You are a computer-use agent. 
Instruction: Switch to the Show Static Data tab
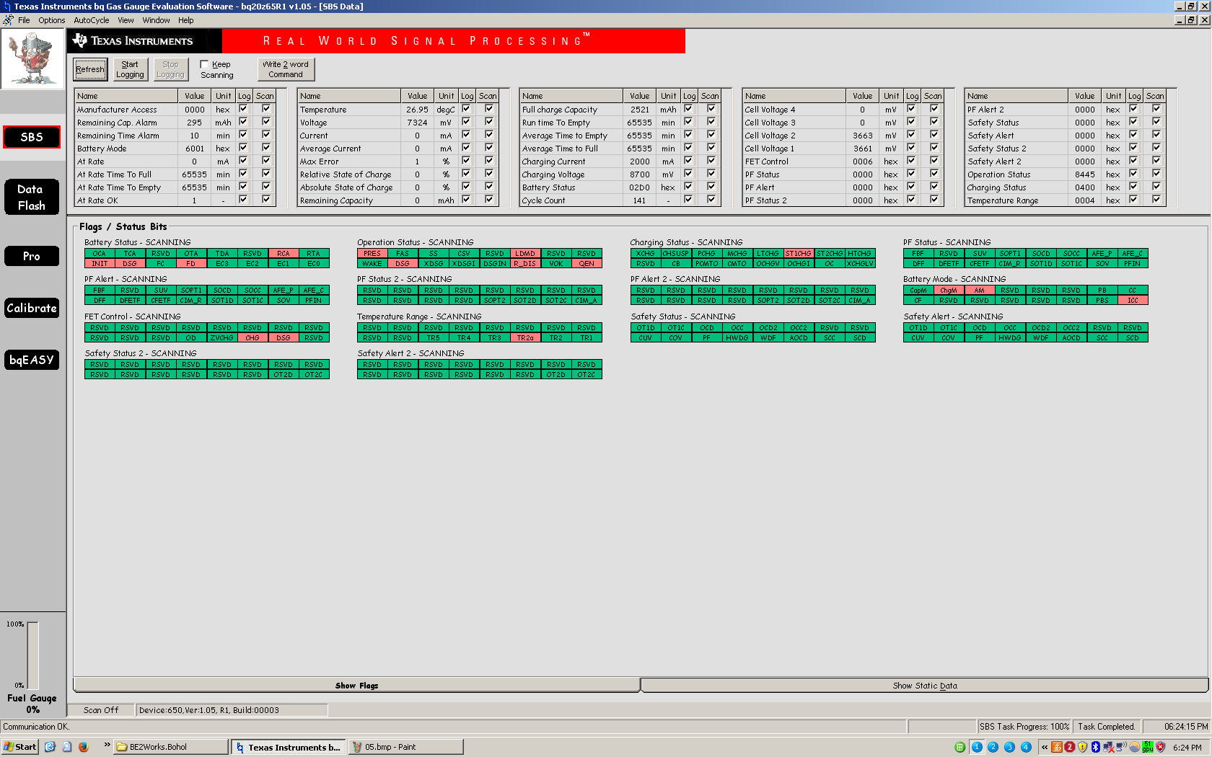coord(925,686)
